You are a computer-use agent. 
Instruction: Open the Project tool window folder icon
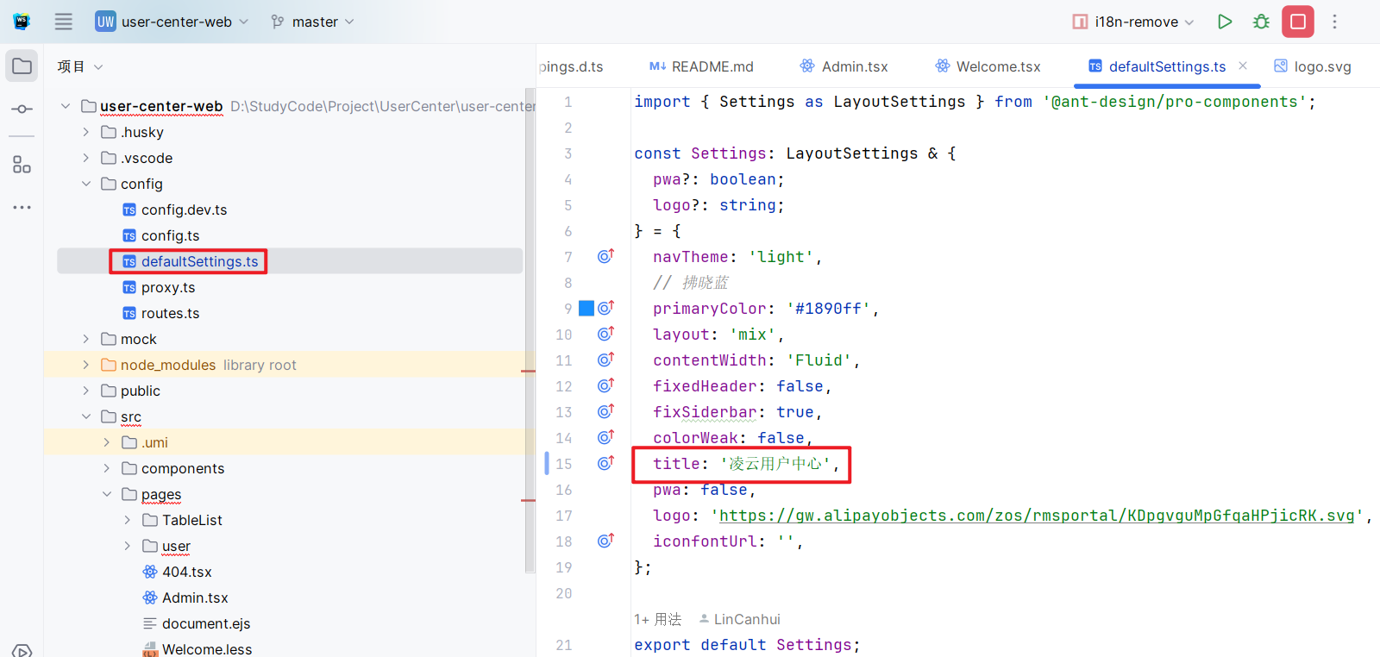pos(22,66)
